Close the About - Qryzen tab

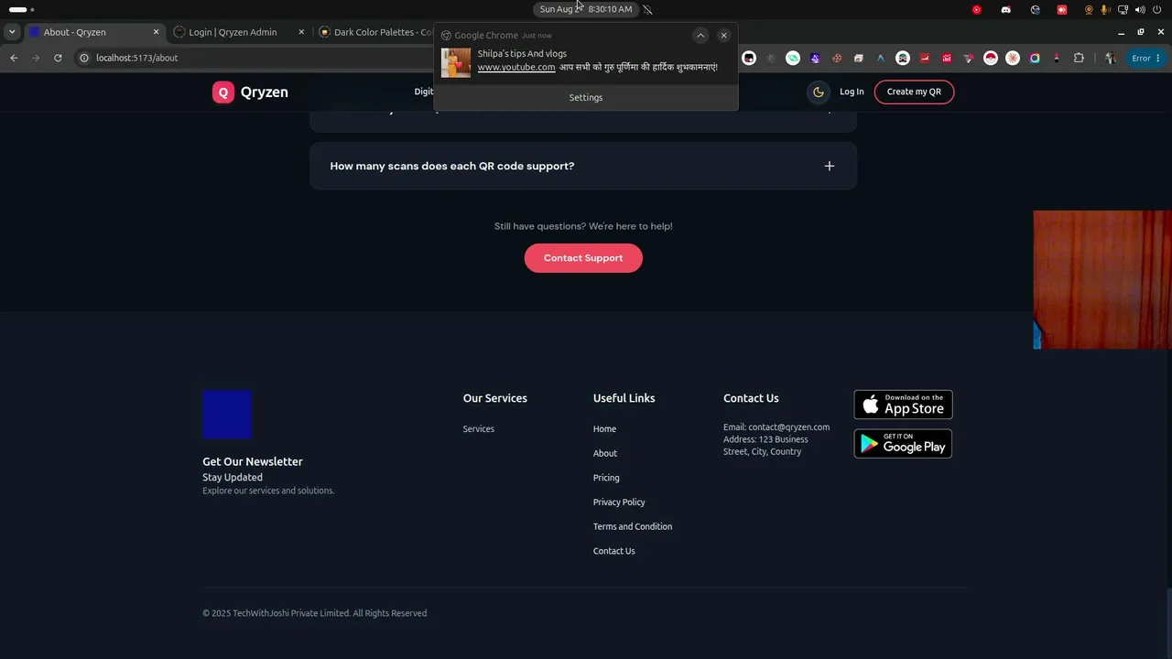point(156,32)
